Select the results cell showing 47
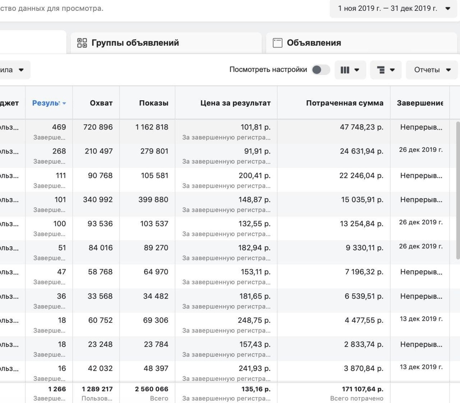 point(62,272)
